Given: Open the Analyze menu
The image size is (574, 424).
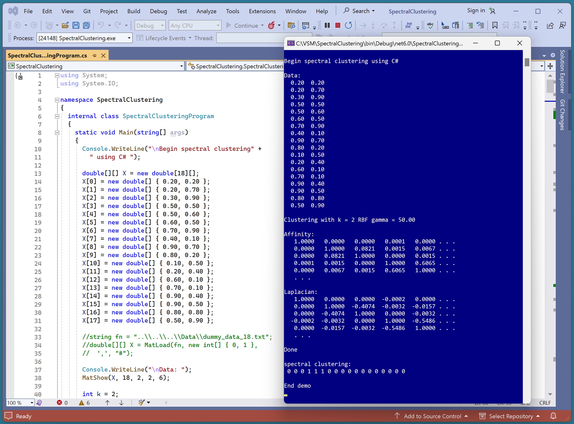Looking at the screenshot, I should point(206,11).
